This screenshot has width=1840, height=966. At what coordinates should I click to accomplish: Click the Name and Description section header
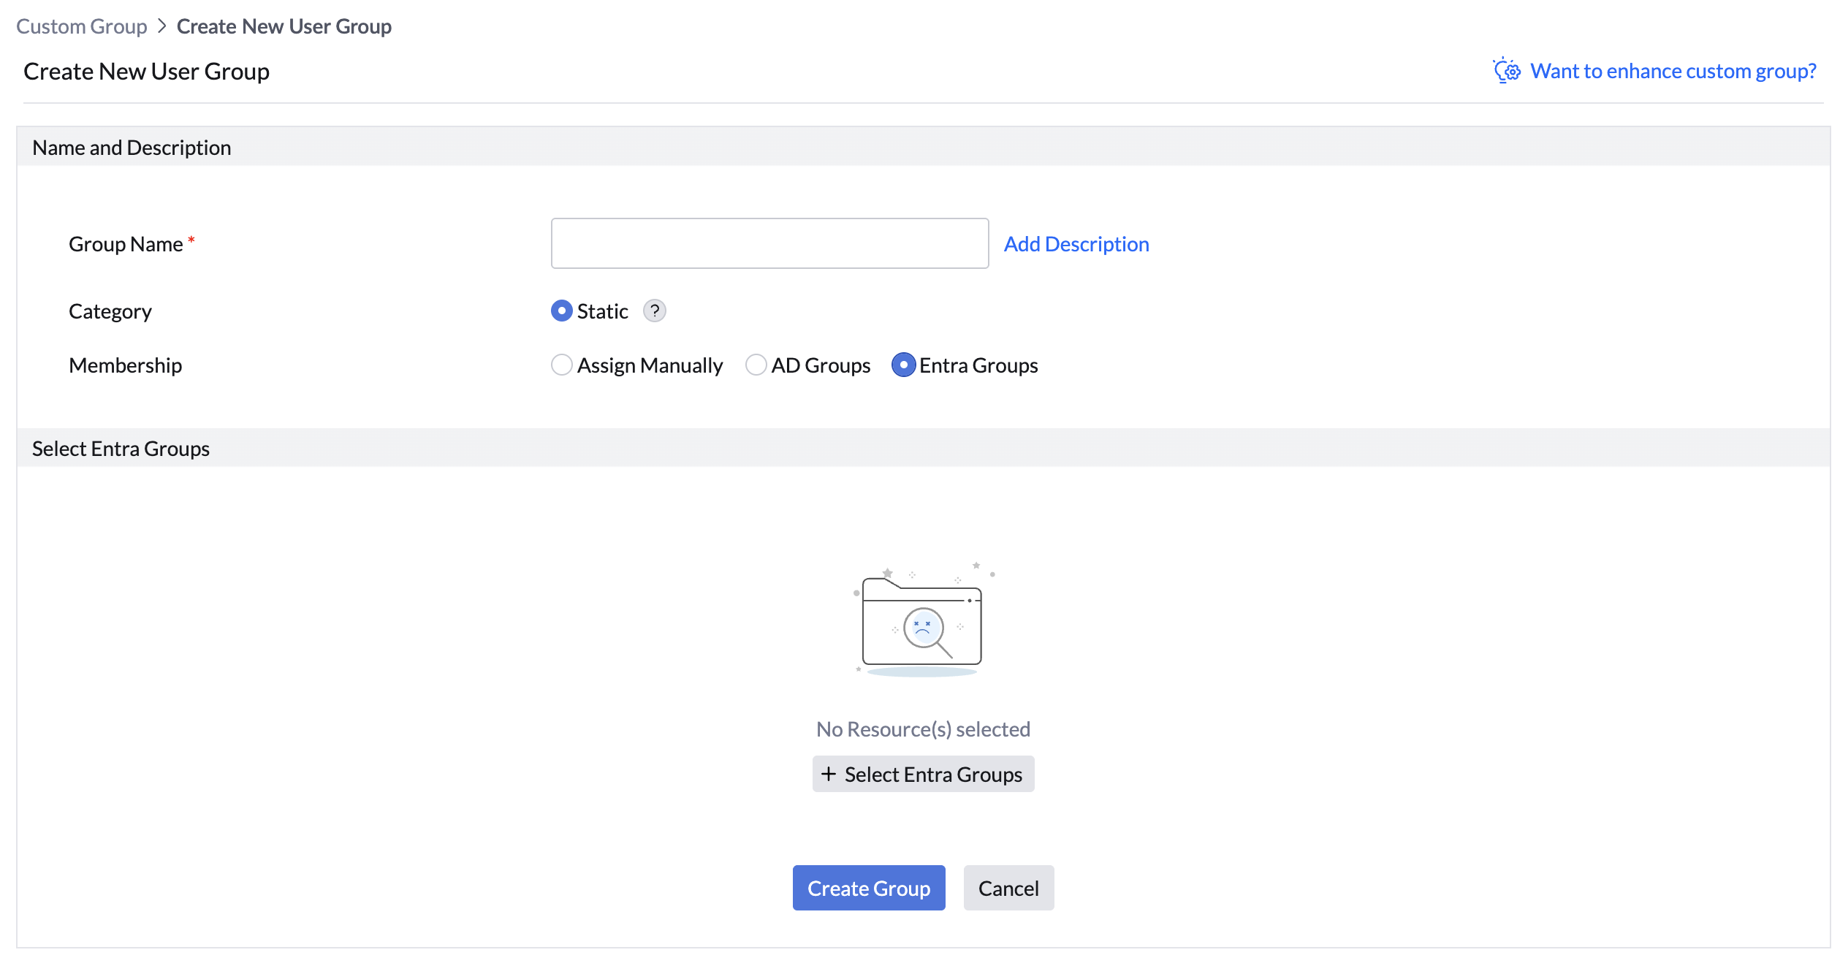132,148
